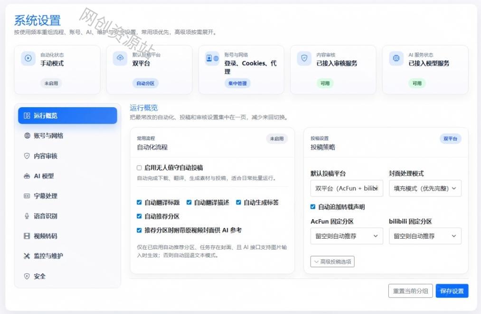The height and width of the screenshot is (314, 481).
Task: Click 可用 badge on 内容审核 card
Action: (325, 83)
